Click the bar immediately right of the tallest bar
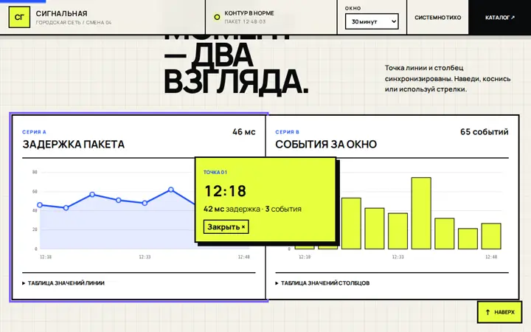 (x=444, y=234)
